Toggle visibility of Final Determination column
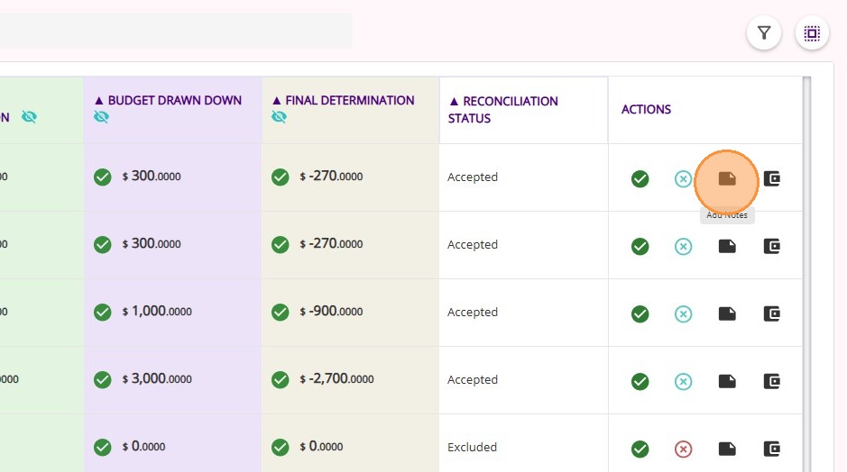Screen dimensions: 847x472 coord(280,117)
